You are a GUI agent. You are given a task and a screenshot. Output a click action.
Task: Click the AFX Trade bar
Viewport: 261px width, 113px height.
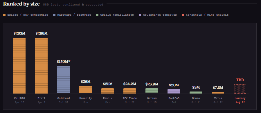(x=129, y=91)
